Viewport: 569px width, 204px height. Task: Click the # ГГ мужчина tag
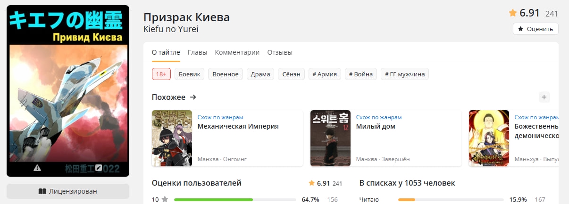tap(405, 74)
